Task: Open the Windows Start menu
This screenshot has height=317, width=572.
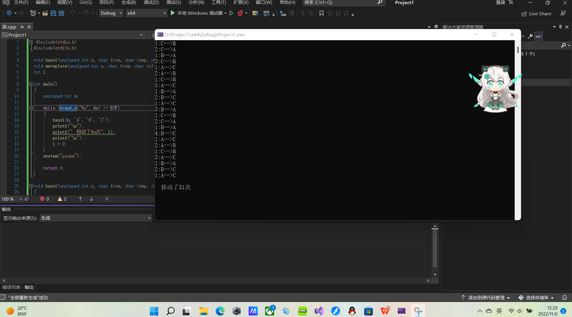Action: pyautogui.click(x=154, y=311)
